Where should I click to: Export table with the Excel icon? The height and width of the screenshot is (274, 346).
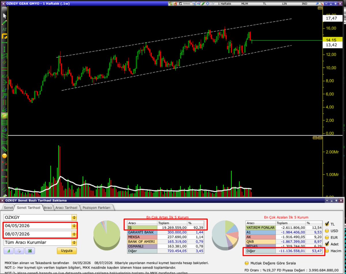pyautogui.click(x=29, y=251)
